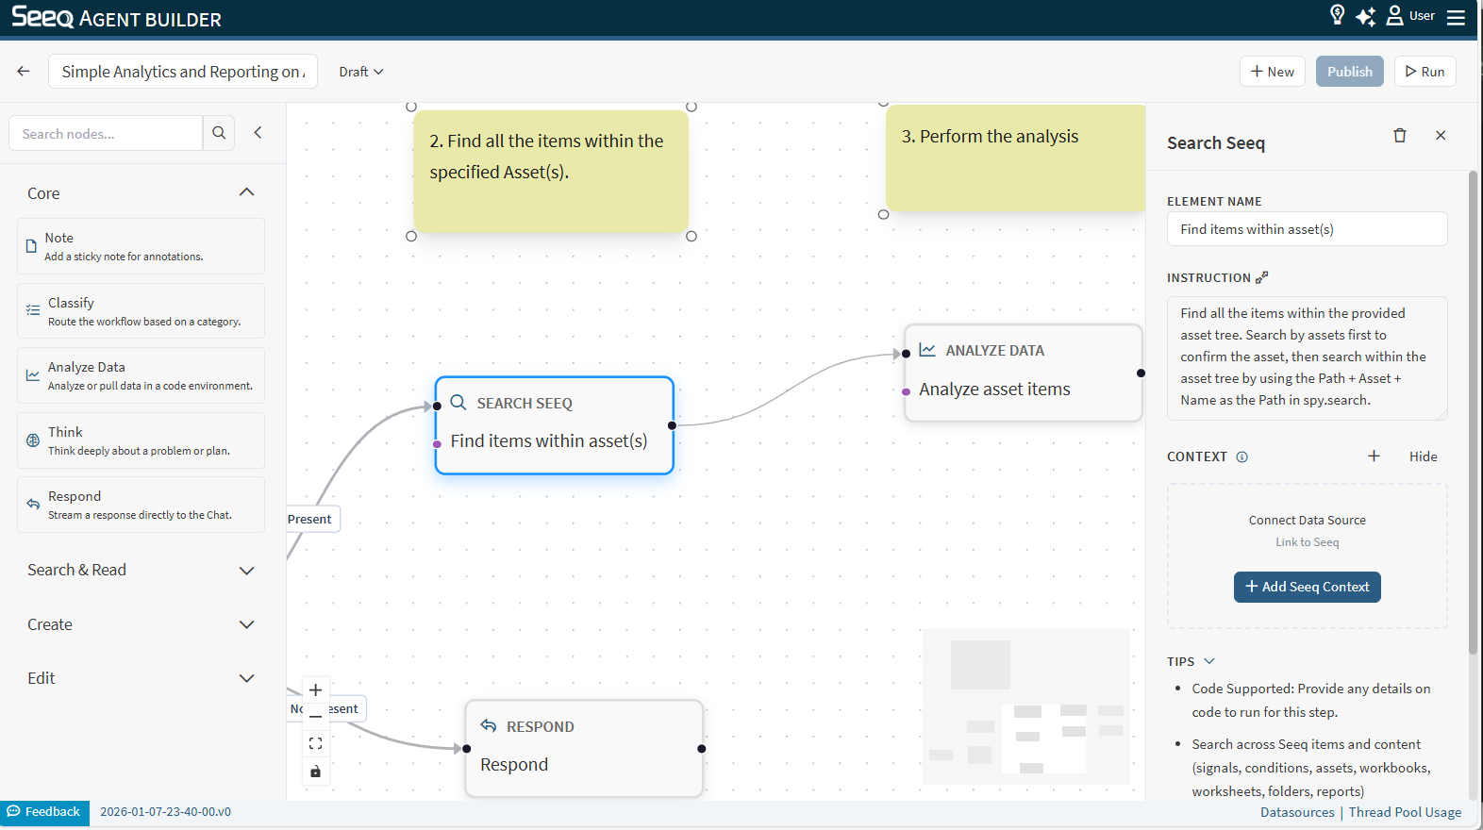Click the output handle of the Respond node
This screenshot has height=830, width=1483.
702,749
